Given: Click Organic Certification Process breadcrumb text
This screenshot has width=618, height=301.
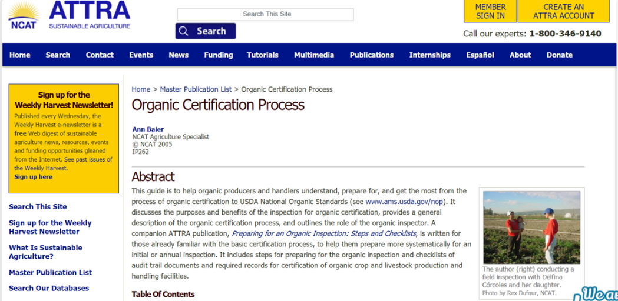Looking at the screenshot, I should 287,89.
